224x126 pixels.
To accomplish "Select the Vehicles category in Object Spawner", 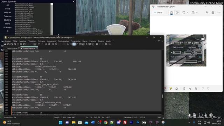I will (7, 13).
